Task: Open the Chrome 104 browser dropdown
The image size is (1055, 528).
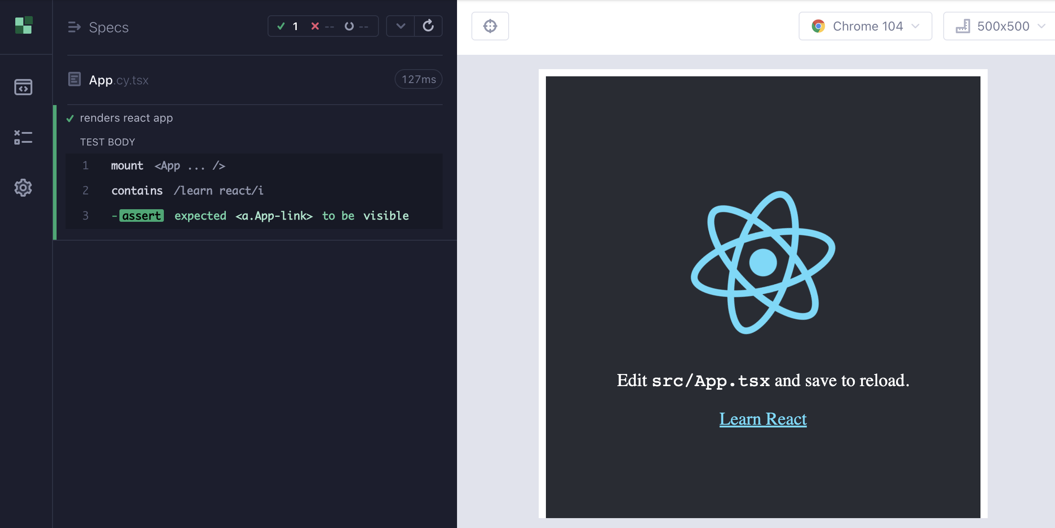Action: click(865, 26)
